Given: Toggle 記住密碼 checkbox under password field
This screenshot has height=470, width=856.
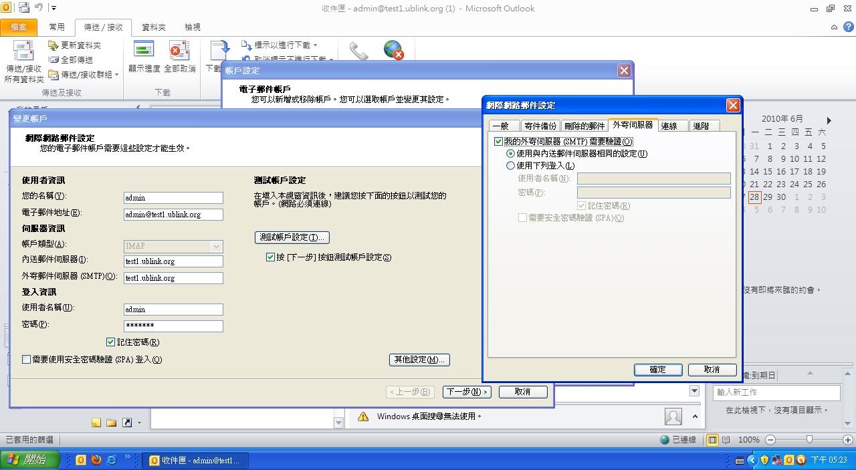Looking at the screenshot, I should [111, 342].
